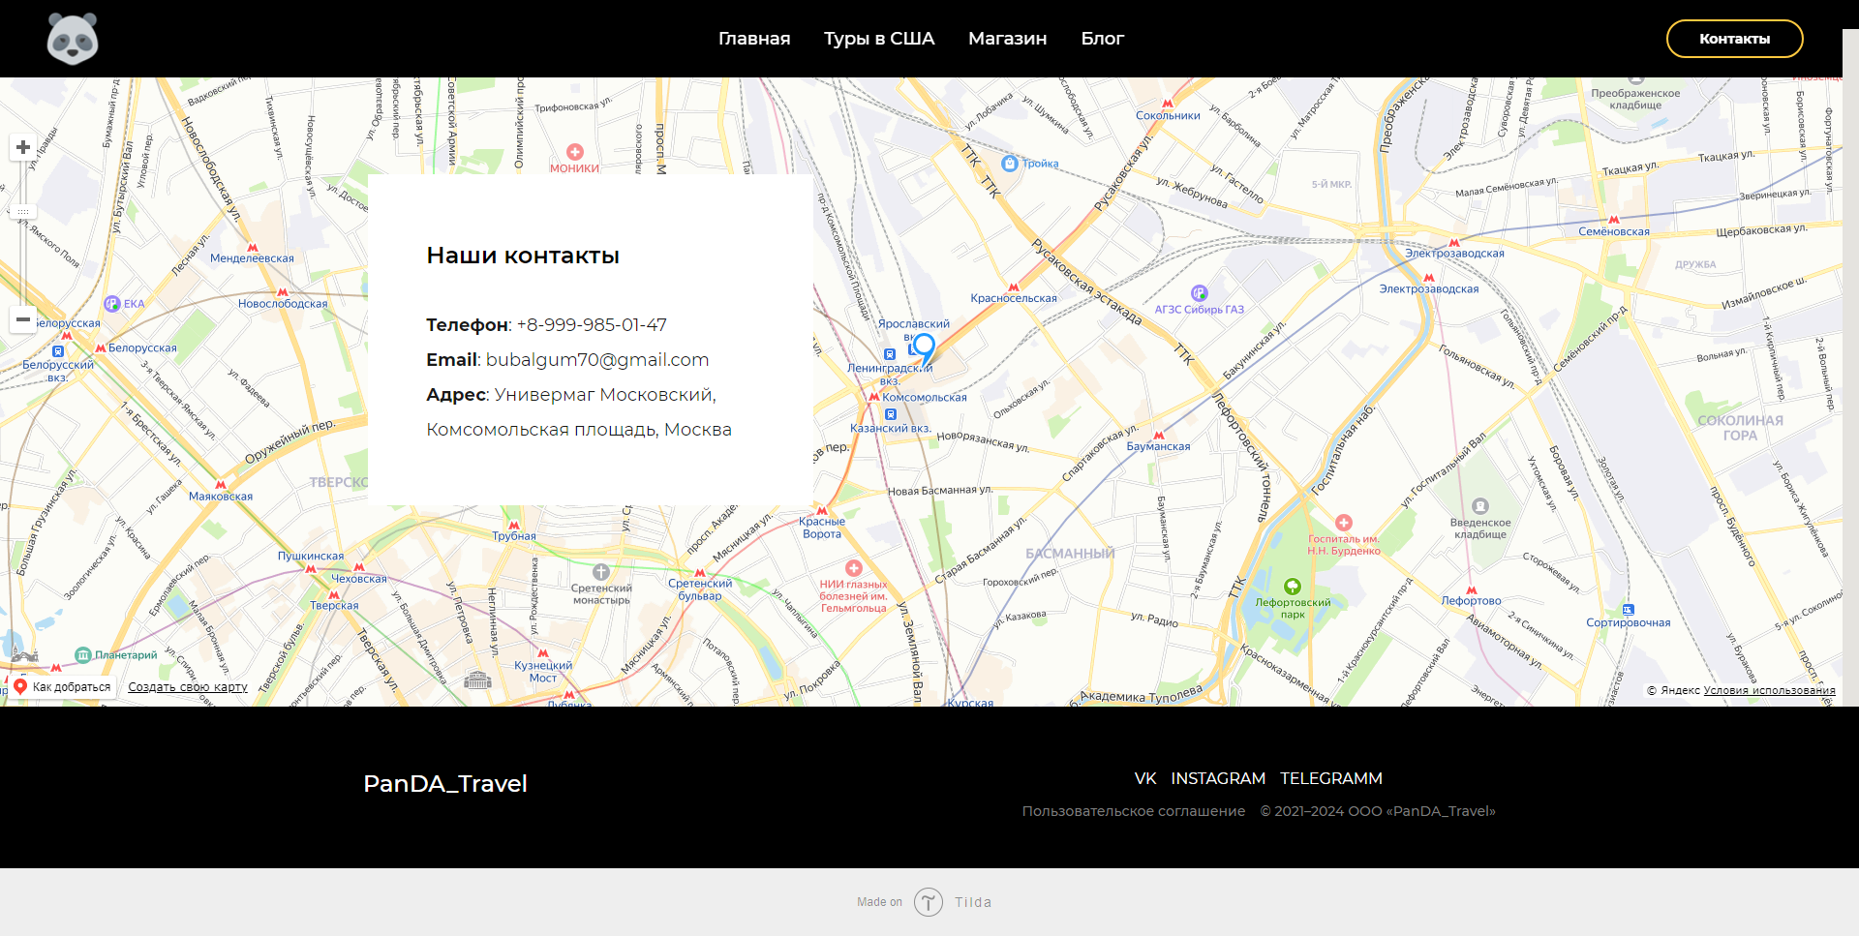
Task: Click the phone number +8-999-985-01-47
Action: click(592, 325)
